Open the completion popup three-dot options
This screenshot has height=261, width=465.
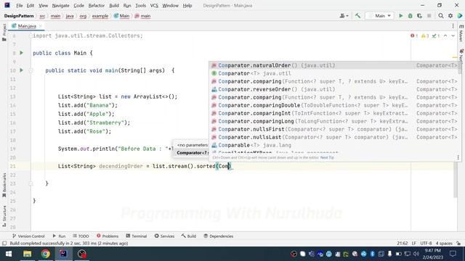458,158
